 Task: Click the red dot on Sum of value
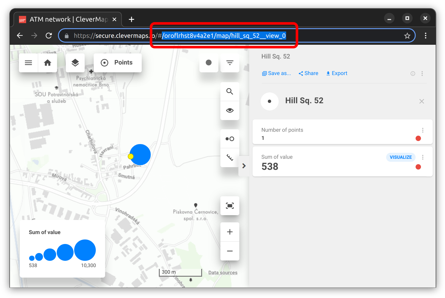point(418,167)
